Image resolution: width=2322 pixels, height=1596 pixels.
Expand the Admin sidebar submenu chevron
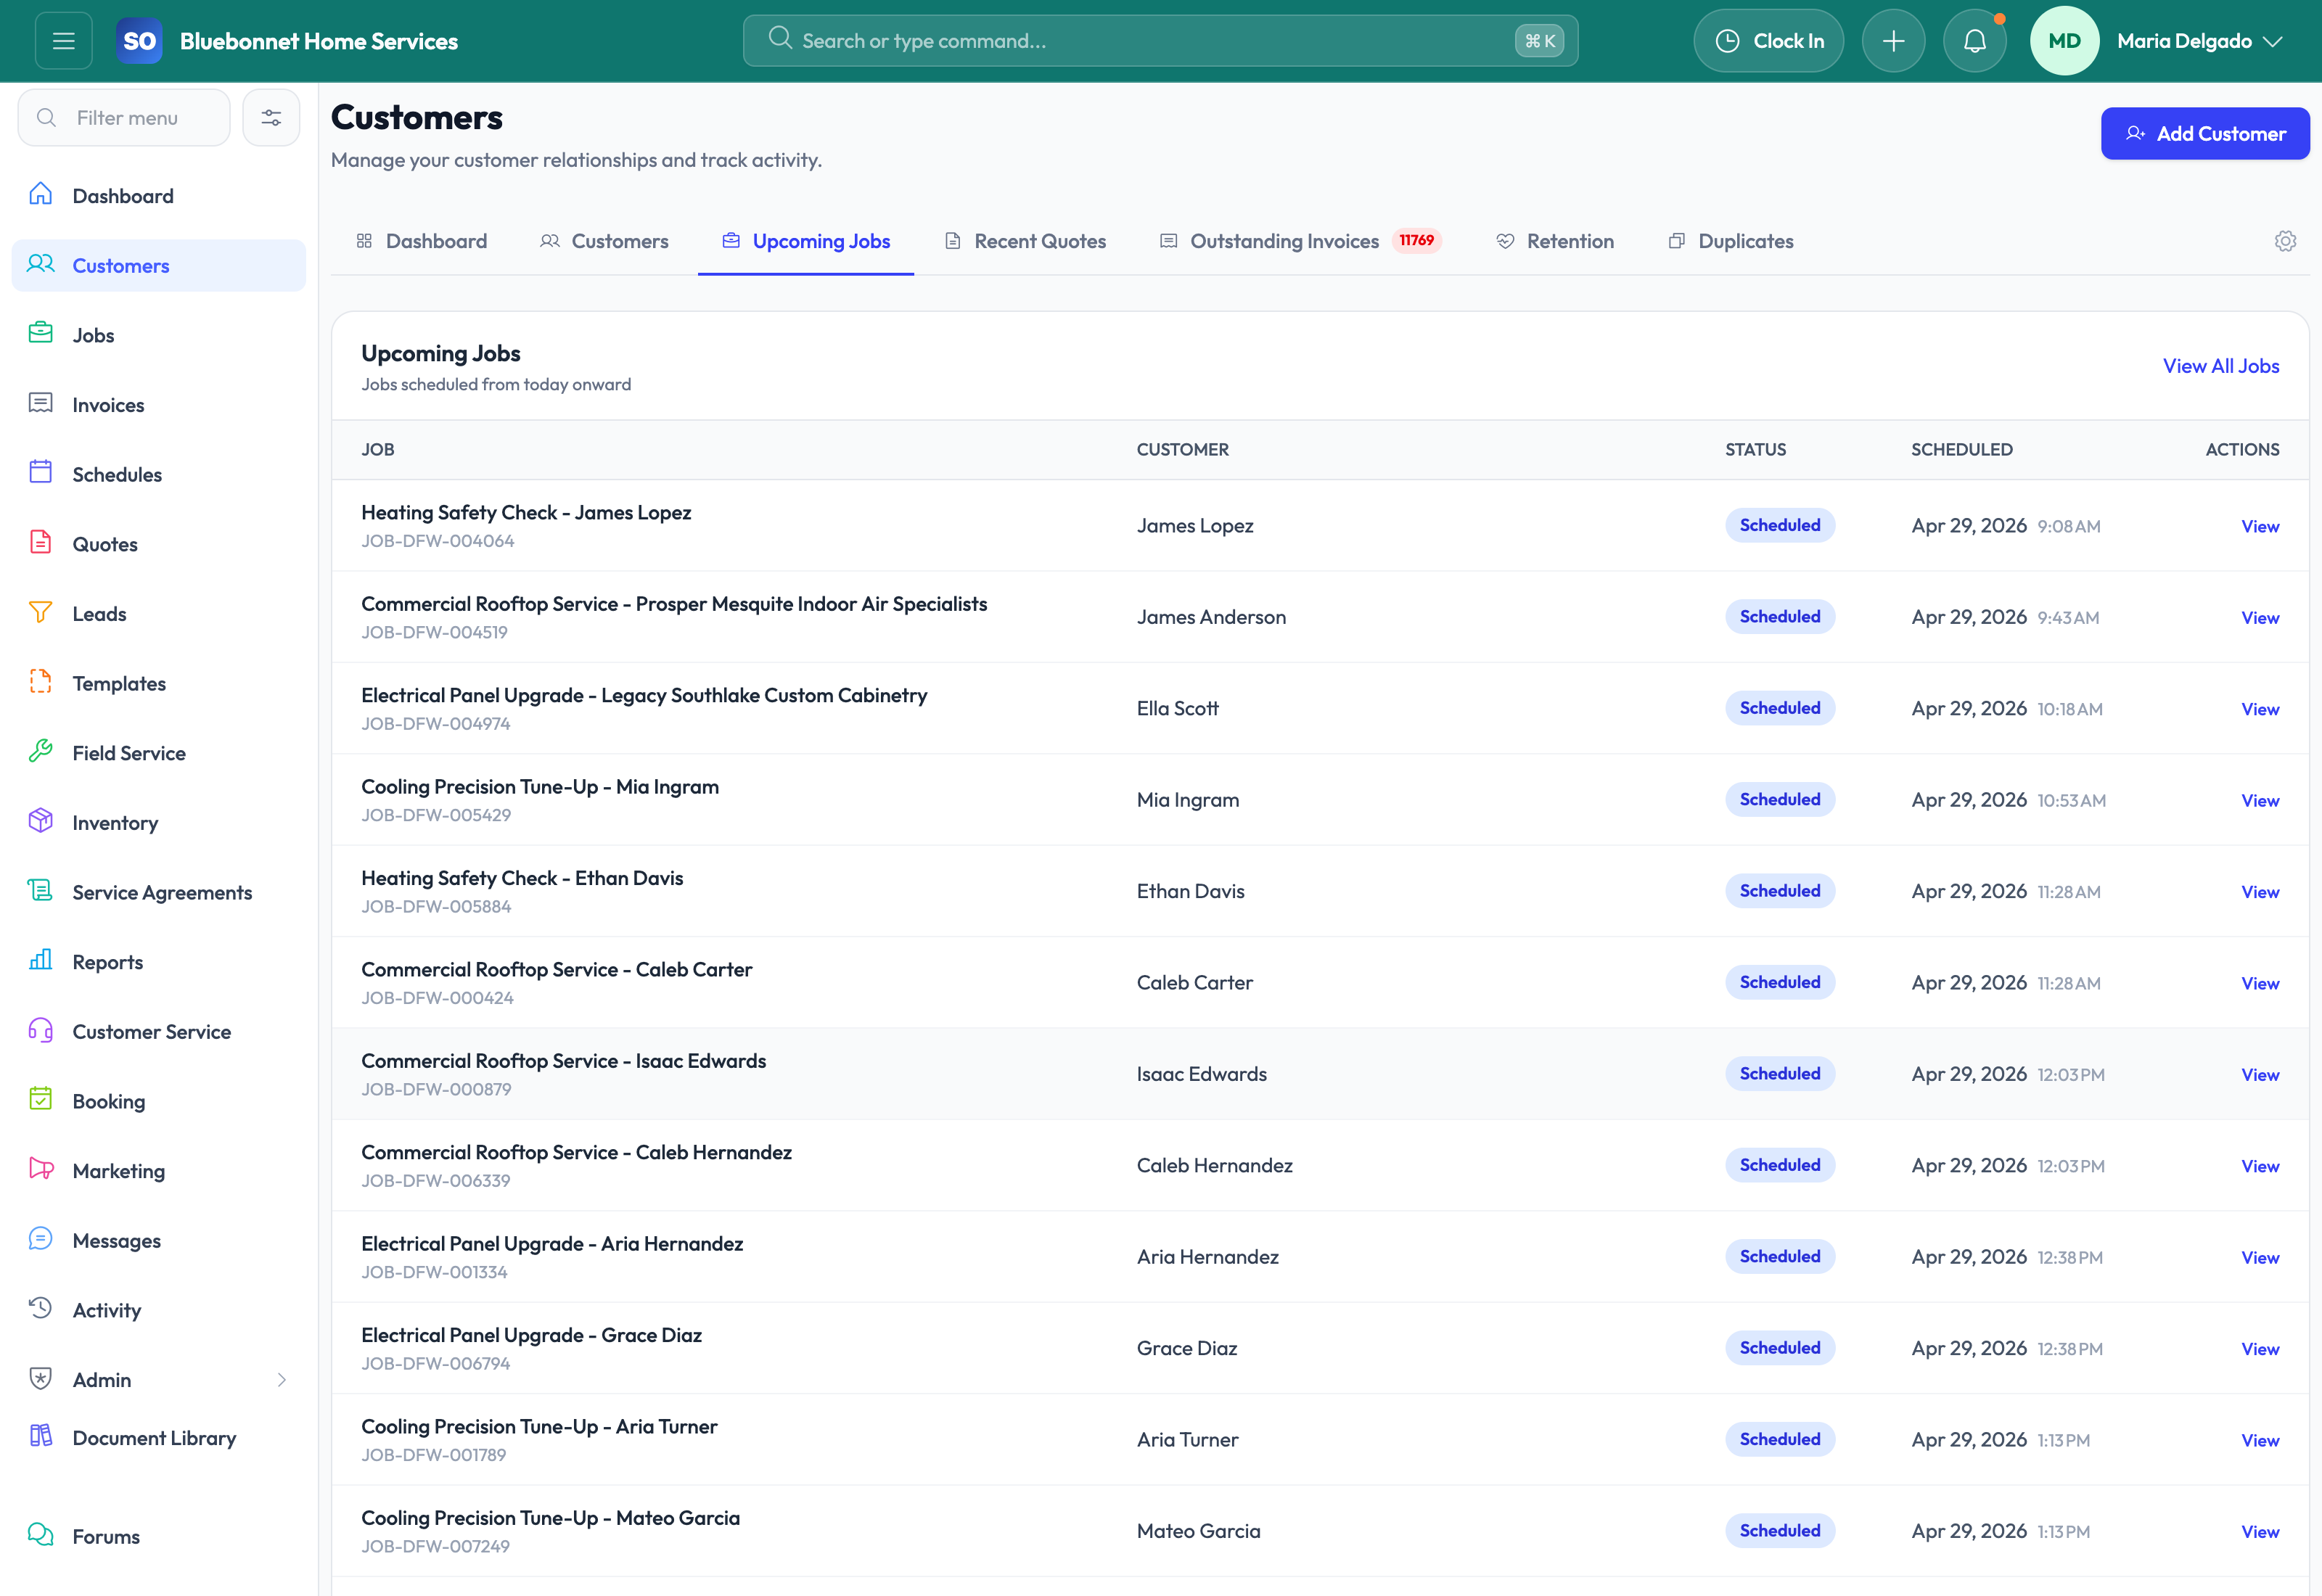click(282, 1380)
